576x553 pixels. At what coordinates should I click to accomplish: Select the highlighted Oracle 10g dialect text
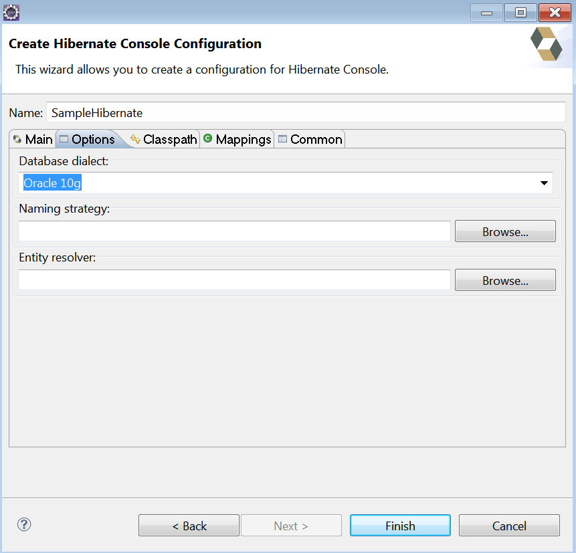[52, 183]
